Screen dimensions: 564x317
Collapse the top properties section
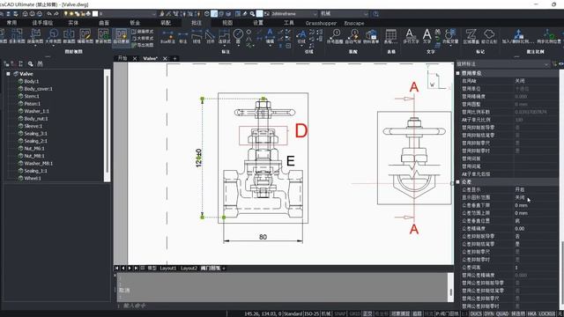point(458,73)
